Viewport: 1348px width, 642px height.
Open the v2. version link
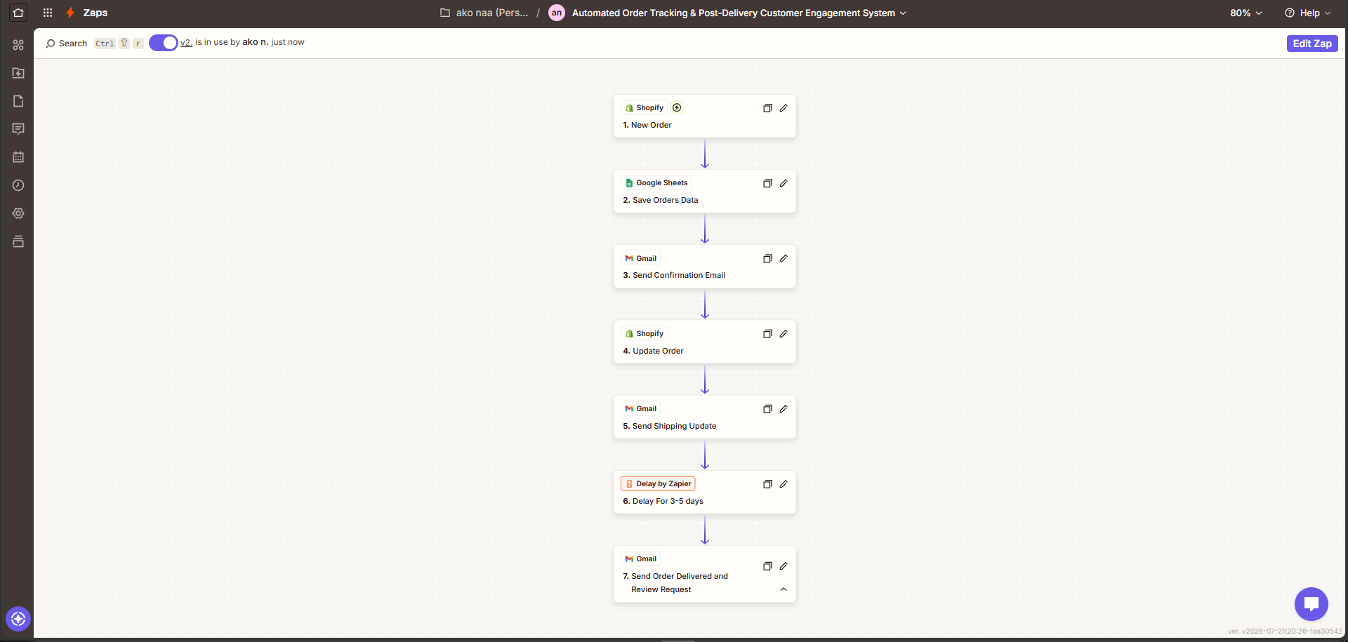click(186, 42)
